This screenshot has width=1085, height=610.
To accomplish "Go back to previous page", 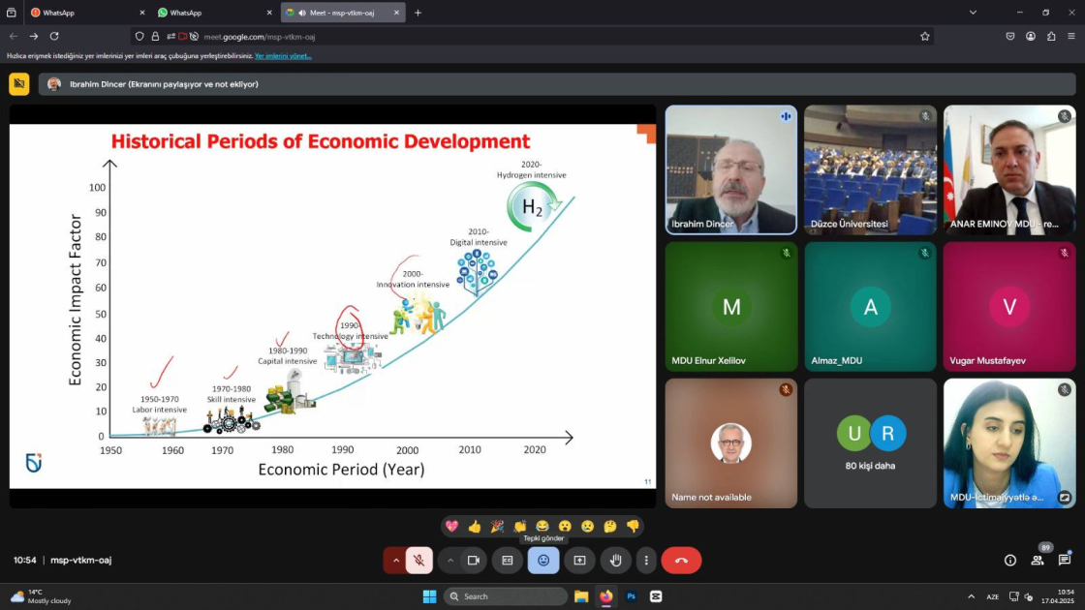I will [14, 36].
